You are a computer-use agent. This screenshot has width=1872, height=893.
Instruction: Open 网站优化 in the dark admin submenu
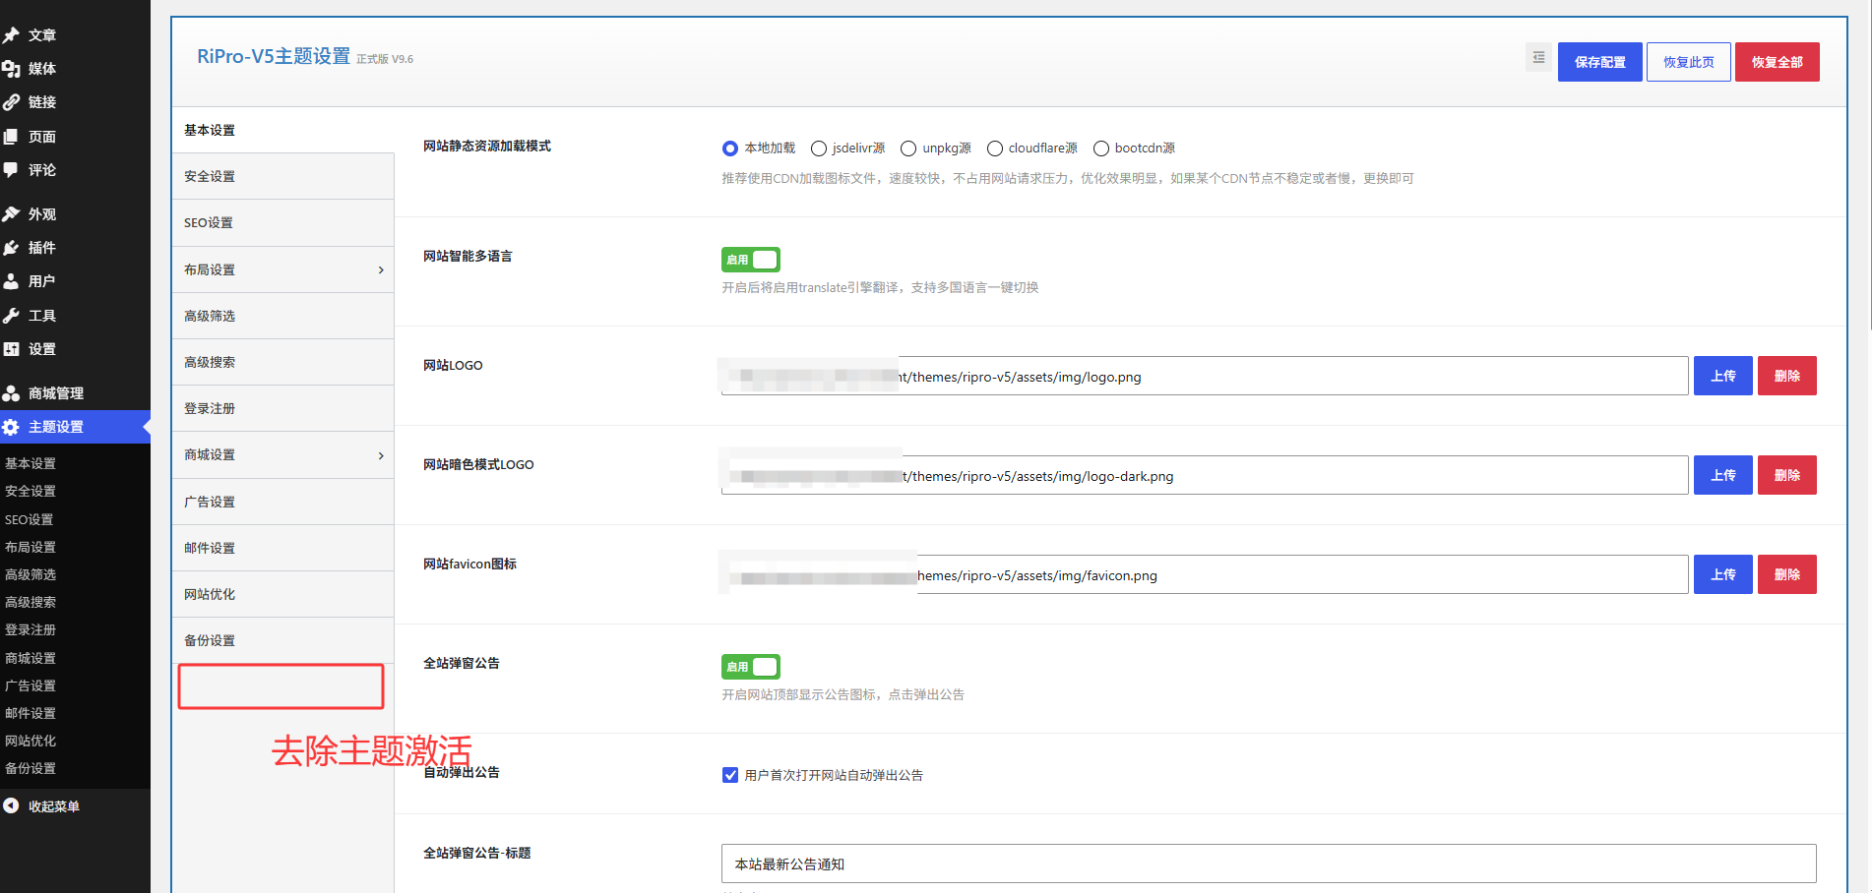[x=31, y=741]
